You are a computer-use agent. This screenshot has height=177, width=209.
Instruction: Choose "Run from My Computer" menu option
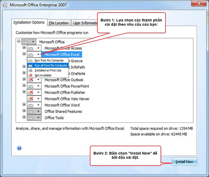coord(49,60)
